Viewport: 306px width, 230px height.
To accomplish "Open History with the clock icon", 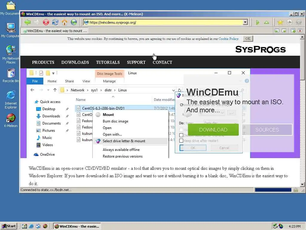I will [x=290, y=22].
